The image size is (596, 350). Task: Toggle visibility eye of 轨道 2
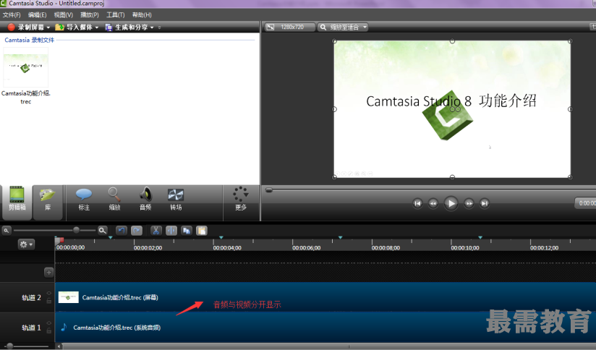(48, 294)
